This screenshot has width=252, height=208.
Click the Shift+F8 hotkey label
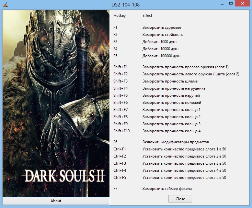coord(120,117)
